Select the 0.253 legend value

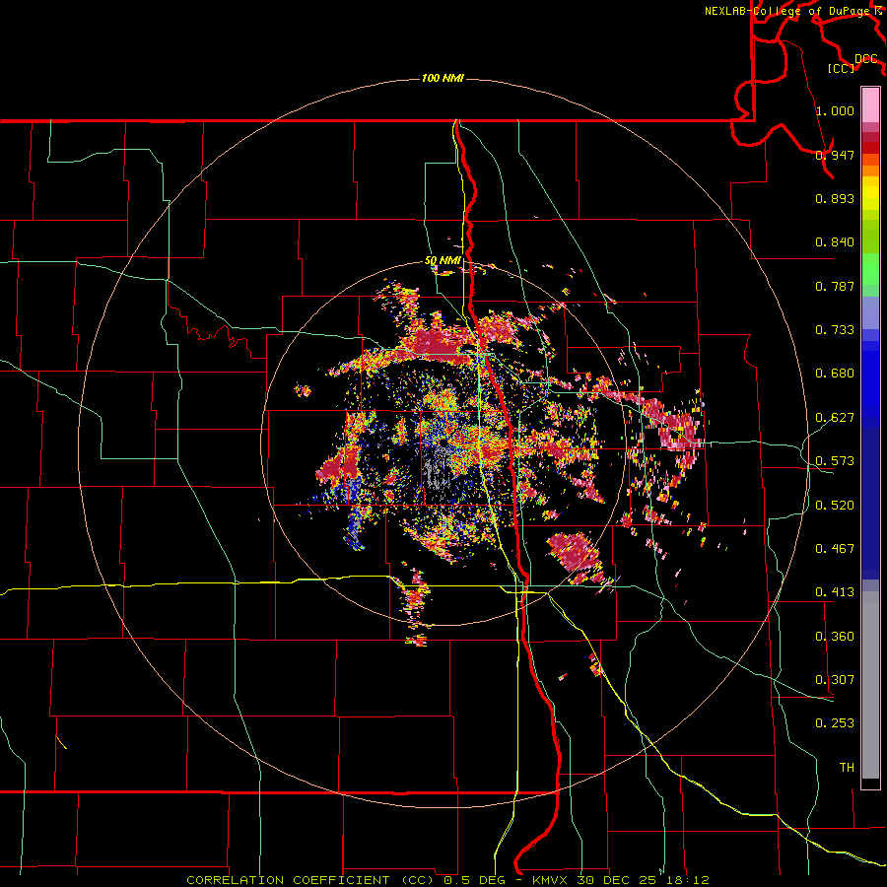[835, 723]
